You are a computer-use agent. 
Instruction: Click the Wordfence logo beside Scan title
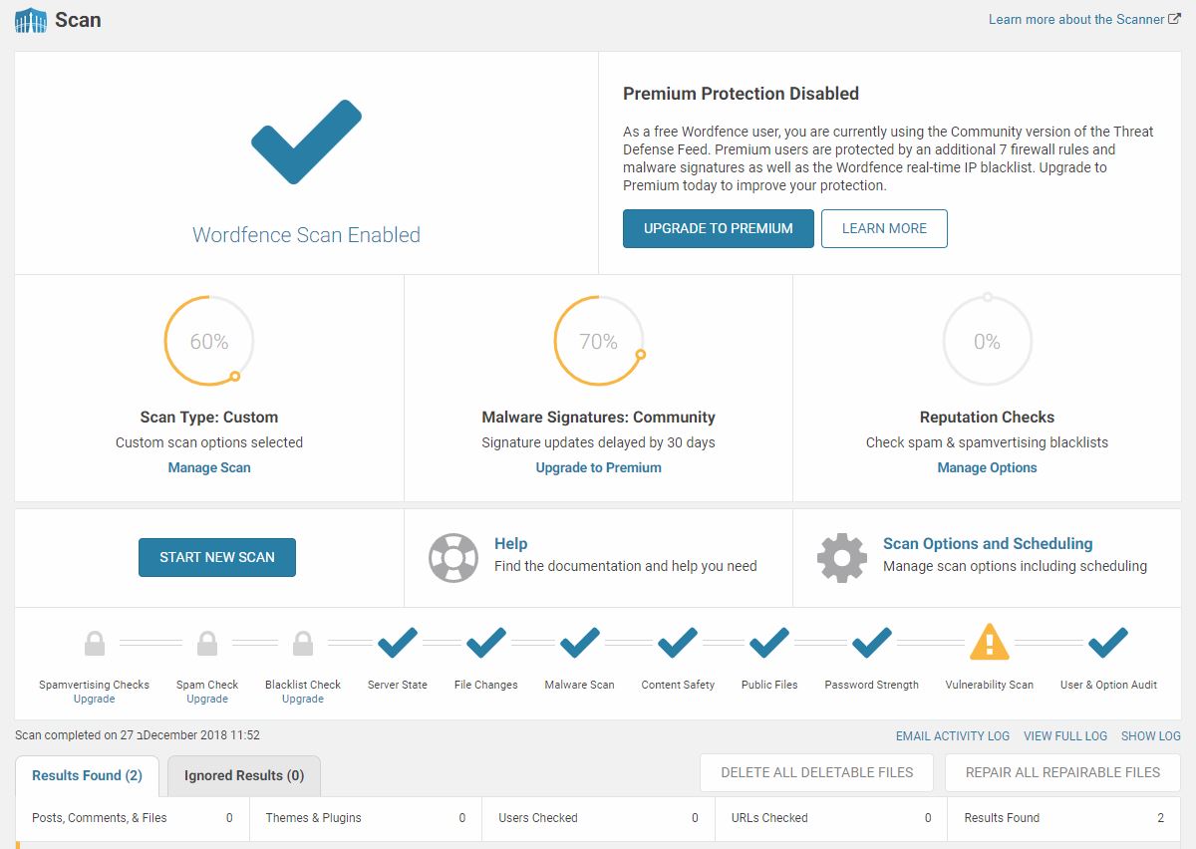tap(31, 20)
